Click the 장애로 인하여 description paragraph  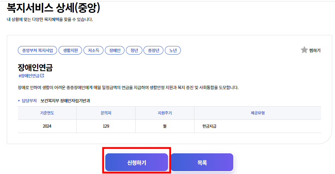[128, 87]
